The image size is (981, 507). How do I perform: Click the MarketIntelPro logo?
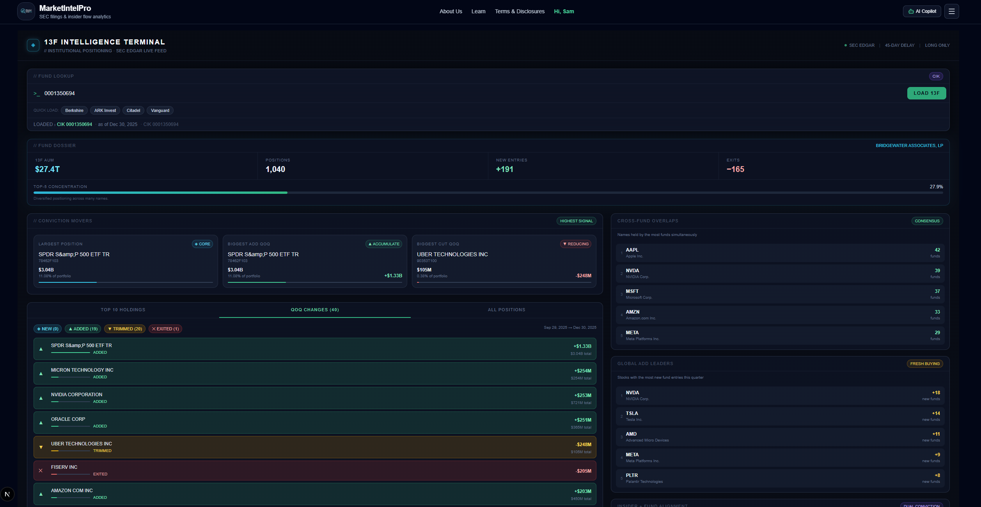[x=26, y=11]
